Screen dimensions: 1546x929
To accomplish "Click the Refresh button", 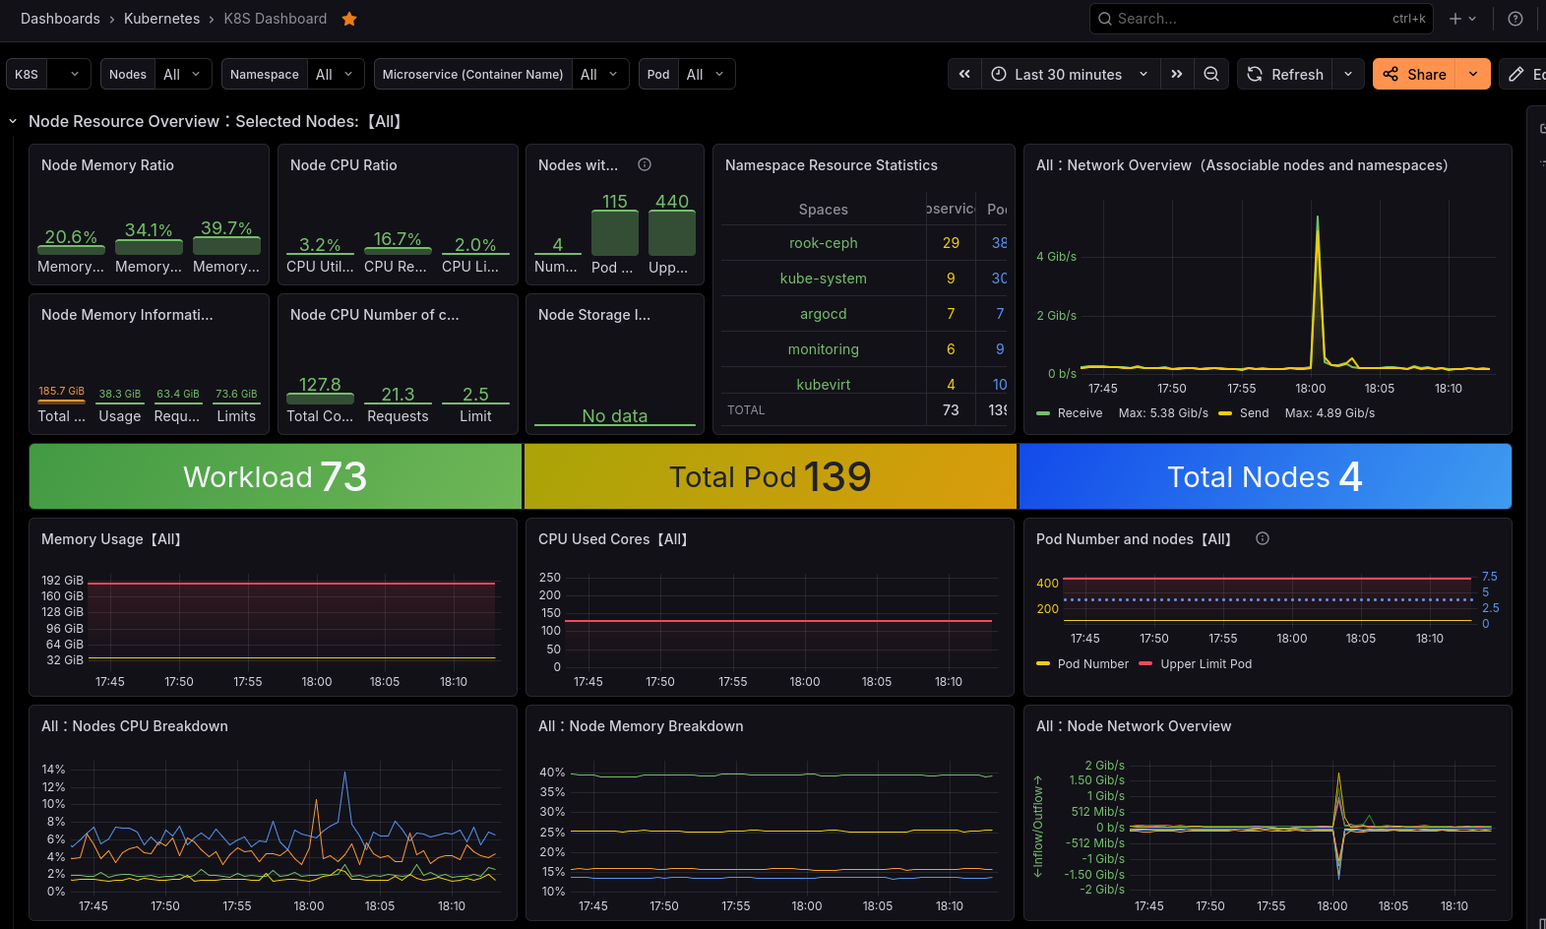I will [1285, 74].
